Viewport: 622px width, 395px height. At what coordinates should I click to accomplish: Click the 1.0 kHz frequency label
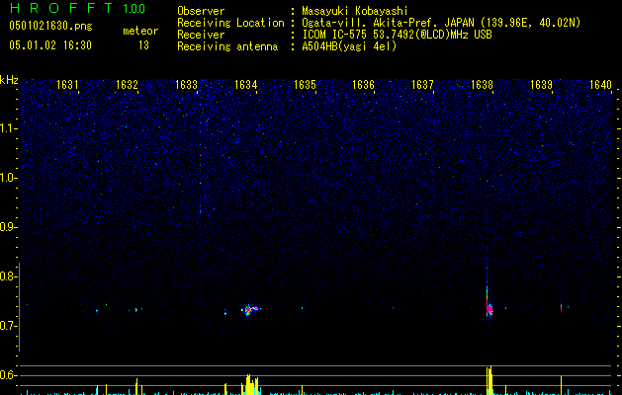click(x=9, y=178)
